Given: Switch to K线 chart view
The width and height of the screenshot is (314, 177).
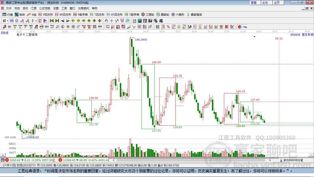Looking at the screenshot, I should [x=32, y=14].
